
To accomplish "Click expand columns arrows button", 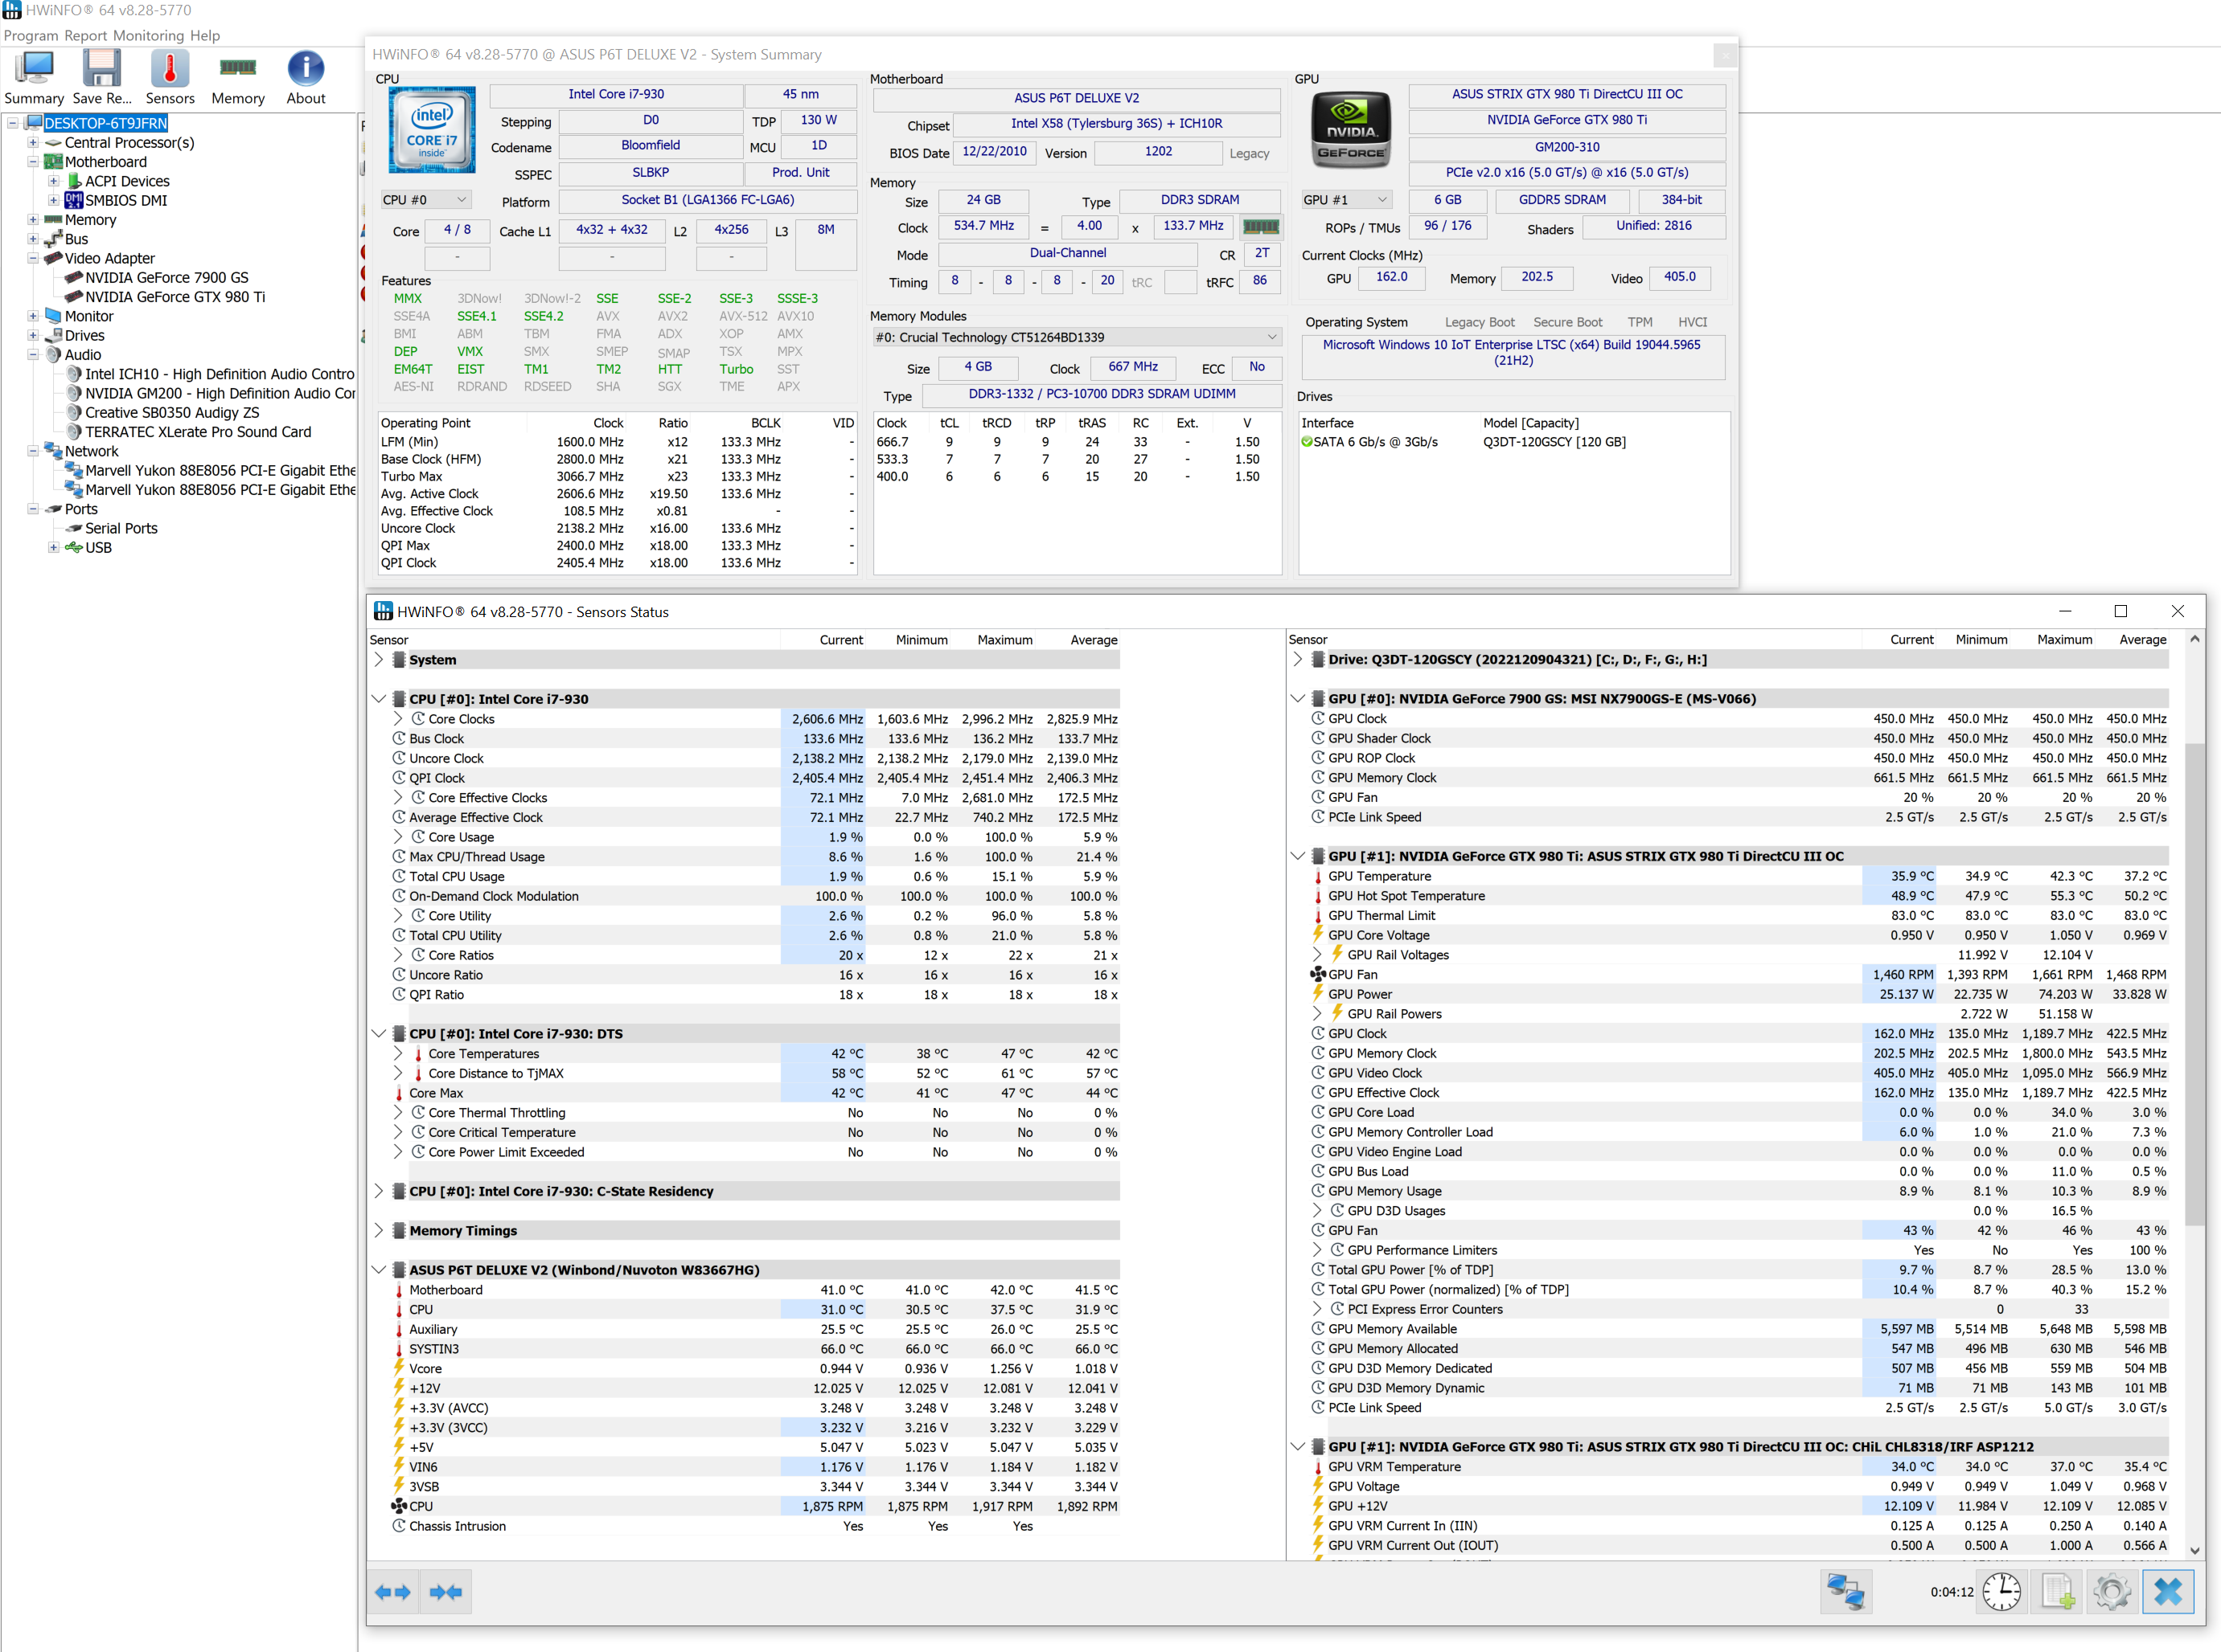I will pyautogui.click(x=392, y=1591).
